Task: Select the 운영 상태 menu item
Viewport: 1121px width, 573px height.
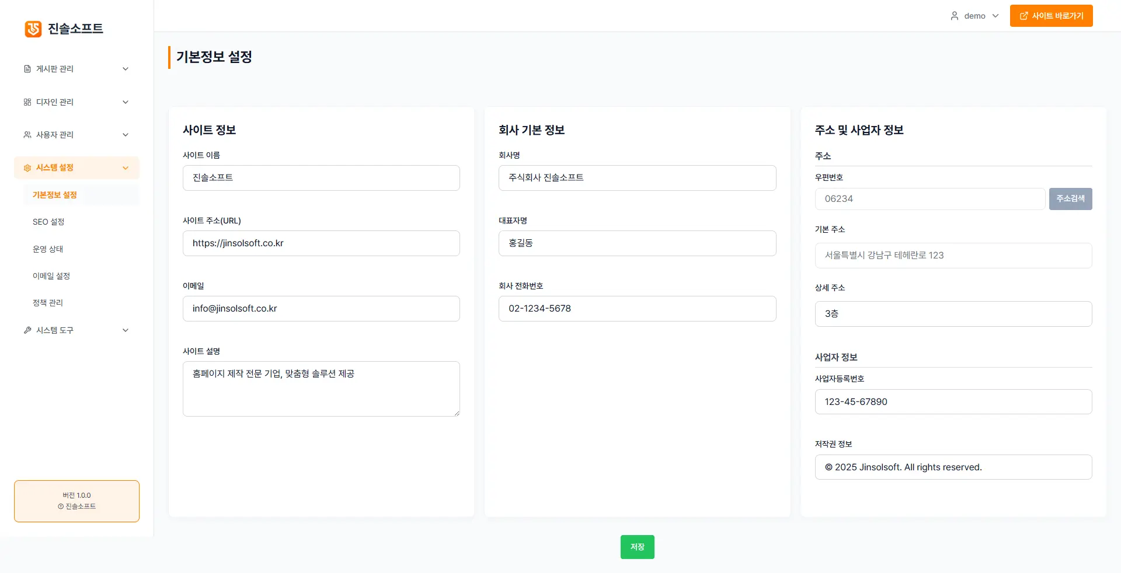Action: click(48, 249)
